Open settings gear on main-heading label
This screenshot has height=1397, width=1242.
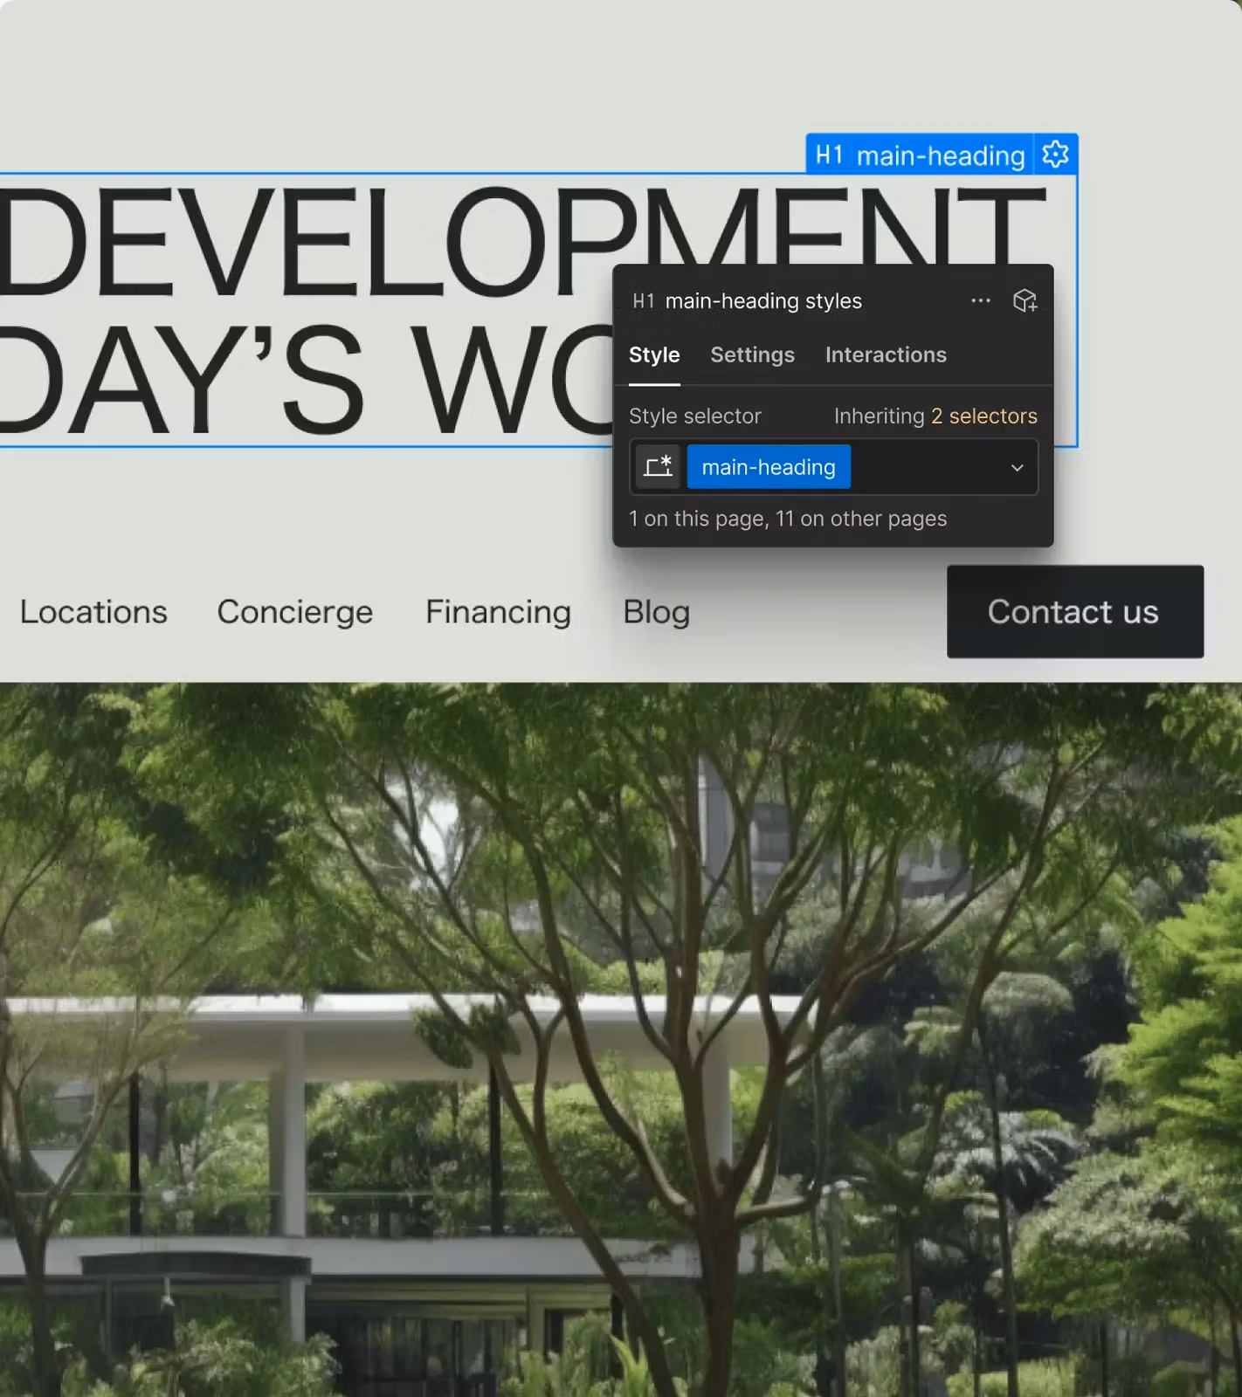tap(1055, 155)
